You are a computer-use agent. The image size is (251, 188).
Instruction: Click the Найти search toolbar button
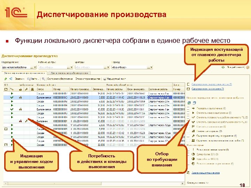(33, 79)
